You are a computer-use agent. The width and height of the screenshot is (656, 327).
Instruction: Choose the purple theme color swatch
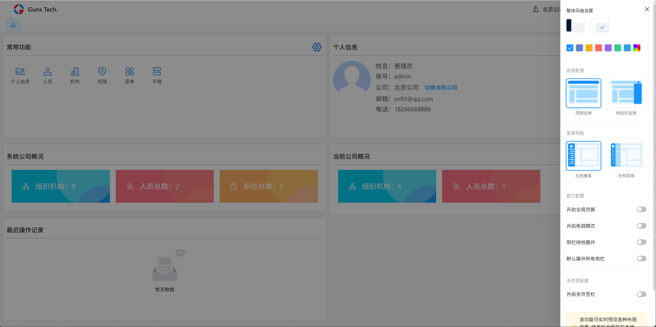(608, 48)
